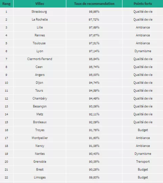Click rank number 10 for Dijon
163x183 pixels.
(6, 83)
